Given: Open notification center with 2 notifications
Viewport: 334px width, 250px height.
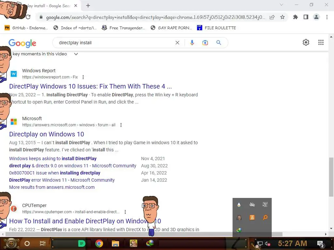Looking at the screenshot, I should pyautogui.click(x=321, y=244).
